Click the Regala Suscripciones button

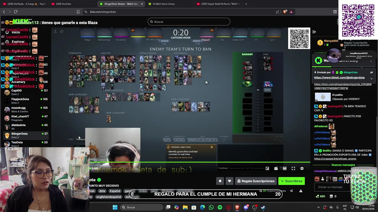[256, 181]
